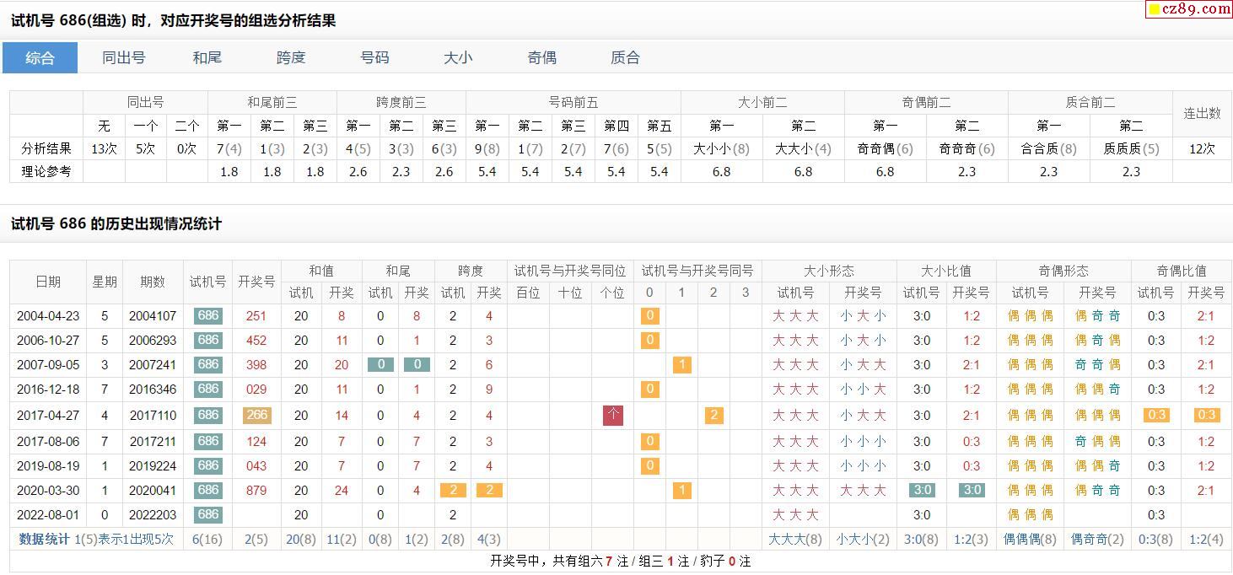The width and height of the screenshot is (1233, 575).
Task: Switch to the 大小 tab
Action: click(458, 58)
